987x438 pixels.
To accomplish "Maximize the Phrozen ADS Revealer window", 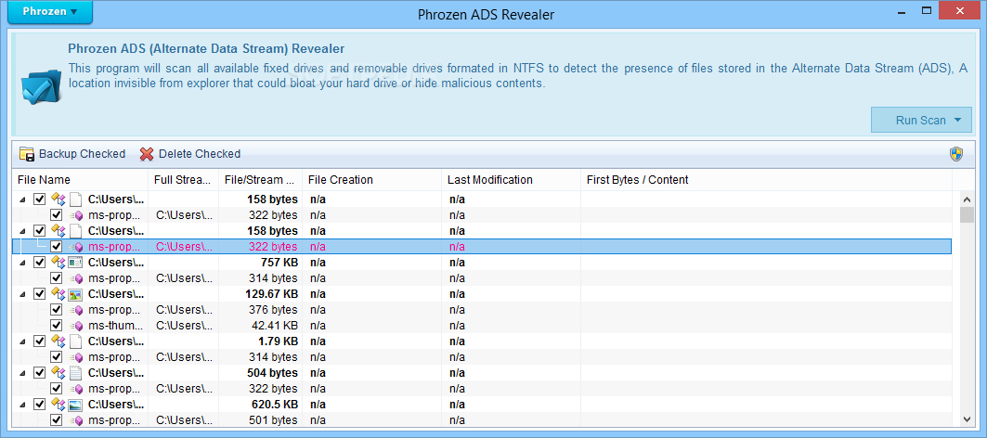I will (x=927, y=11).
